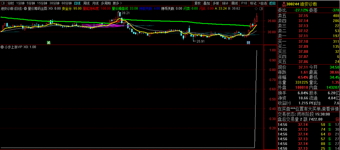Select the 5分钟 period

(x=31, y=3)
